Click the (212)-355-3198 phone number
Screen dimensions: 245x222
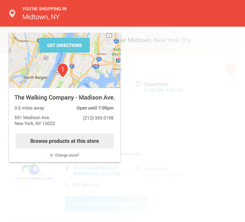point(98,118)
